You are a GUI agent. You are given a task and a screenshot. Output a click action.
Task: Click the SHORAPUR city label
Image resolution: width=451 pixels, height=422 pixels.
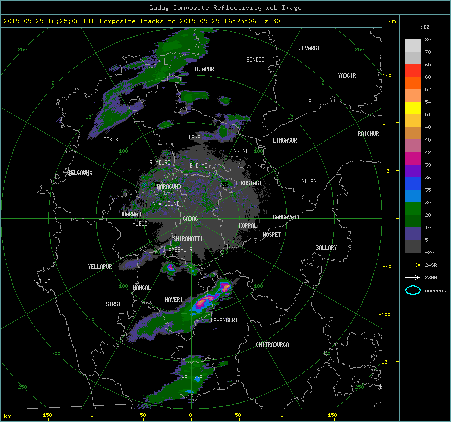tap(308, 101)
